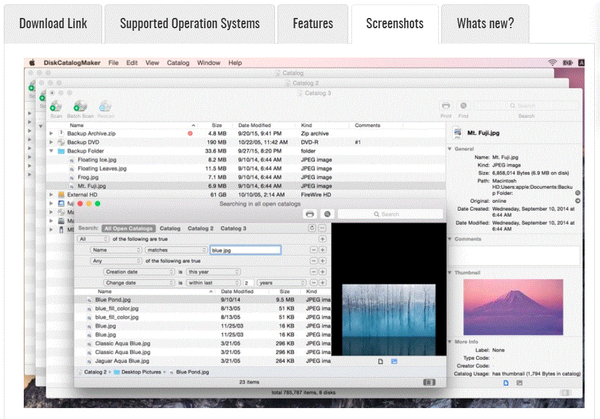600x419 pixels.
Task: Select the Blue Pond.jpg result row
Action: (203, 300)
